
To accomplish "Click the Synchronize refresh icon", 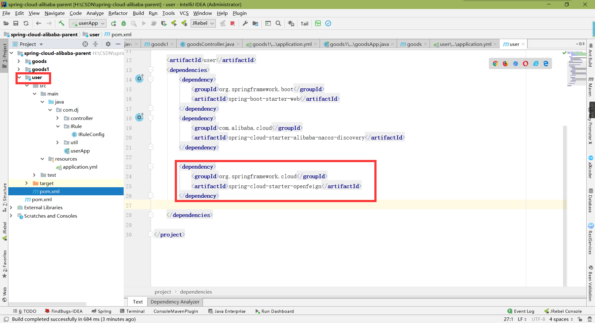I will click(x=26, y=23).
